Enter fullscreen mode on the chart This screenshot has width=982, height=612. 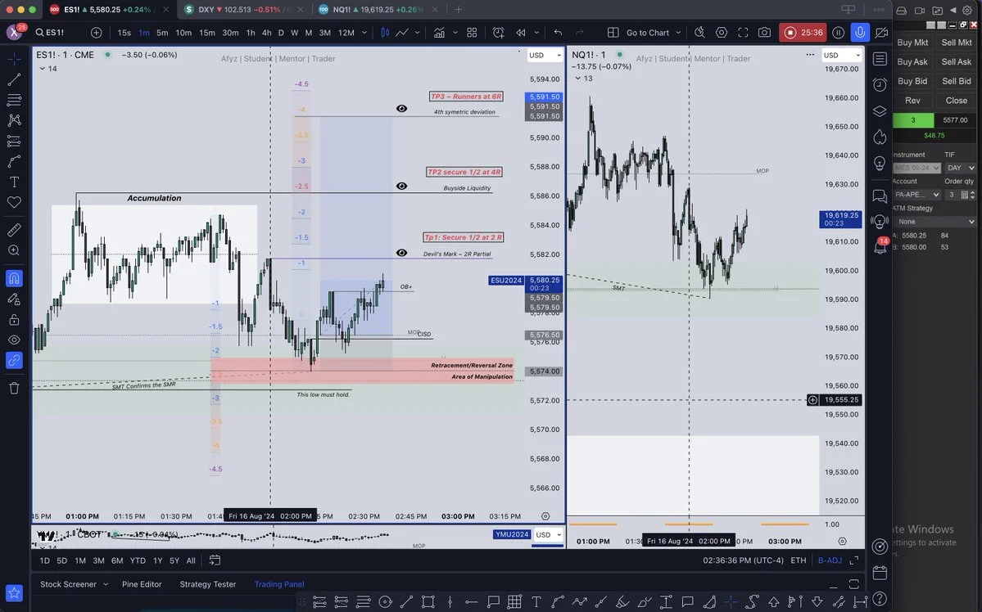click(743, 33)
